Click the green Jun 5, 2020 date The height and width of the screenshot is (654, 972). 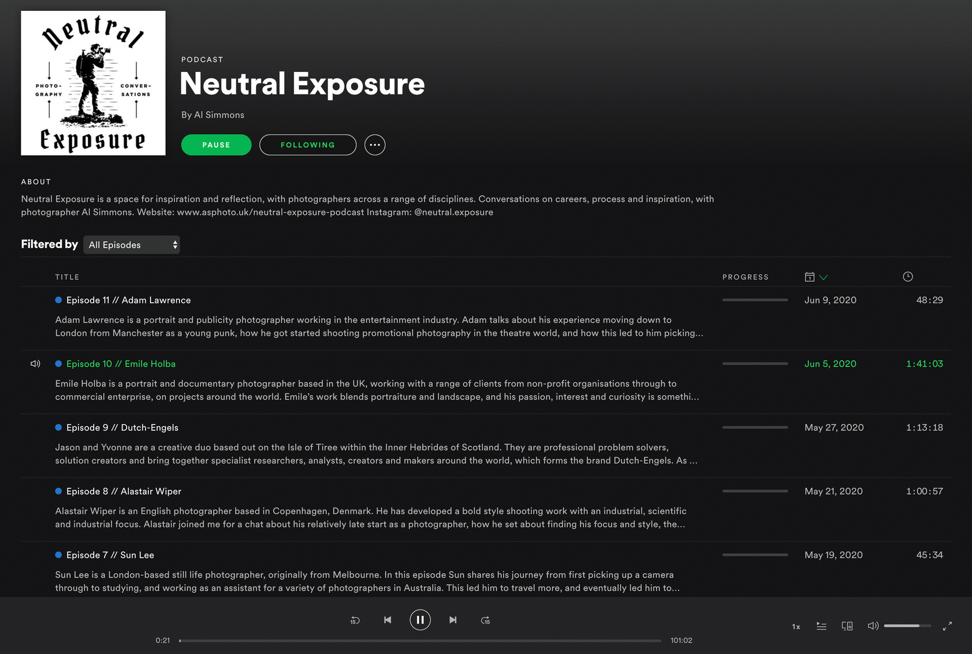pyautogui.click(x=830, y=364)
